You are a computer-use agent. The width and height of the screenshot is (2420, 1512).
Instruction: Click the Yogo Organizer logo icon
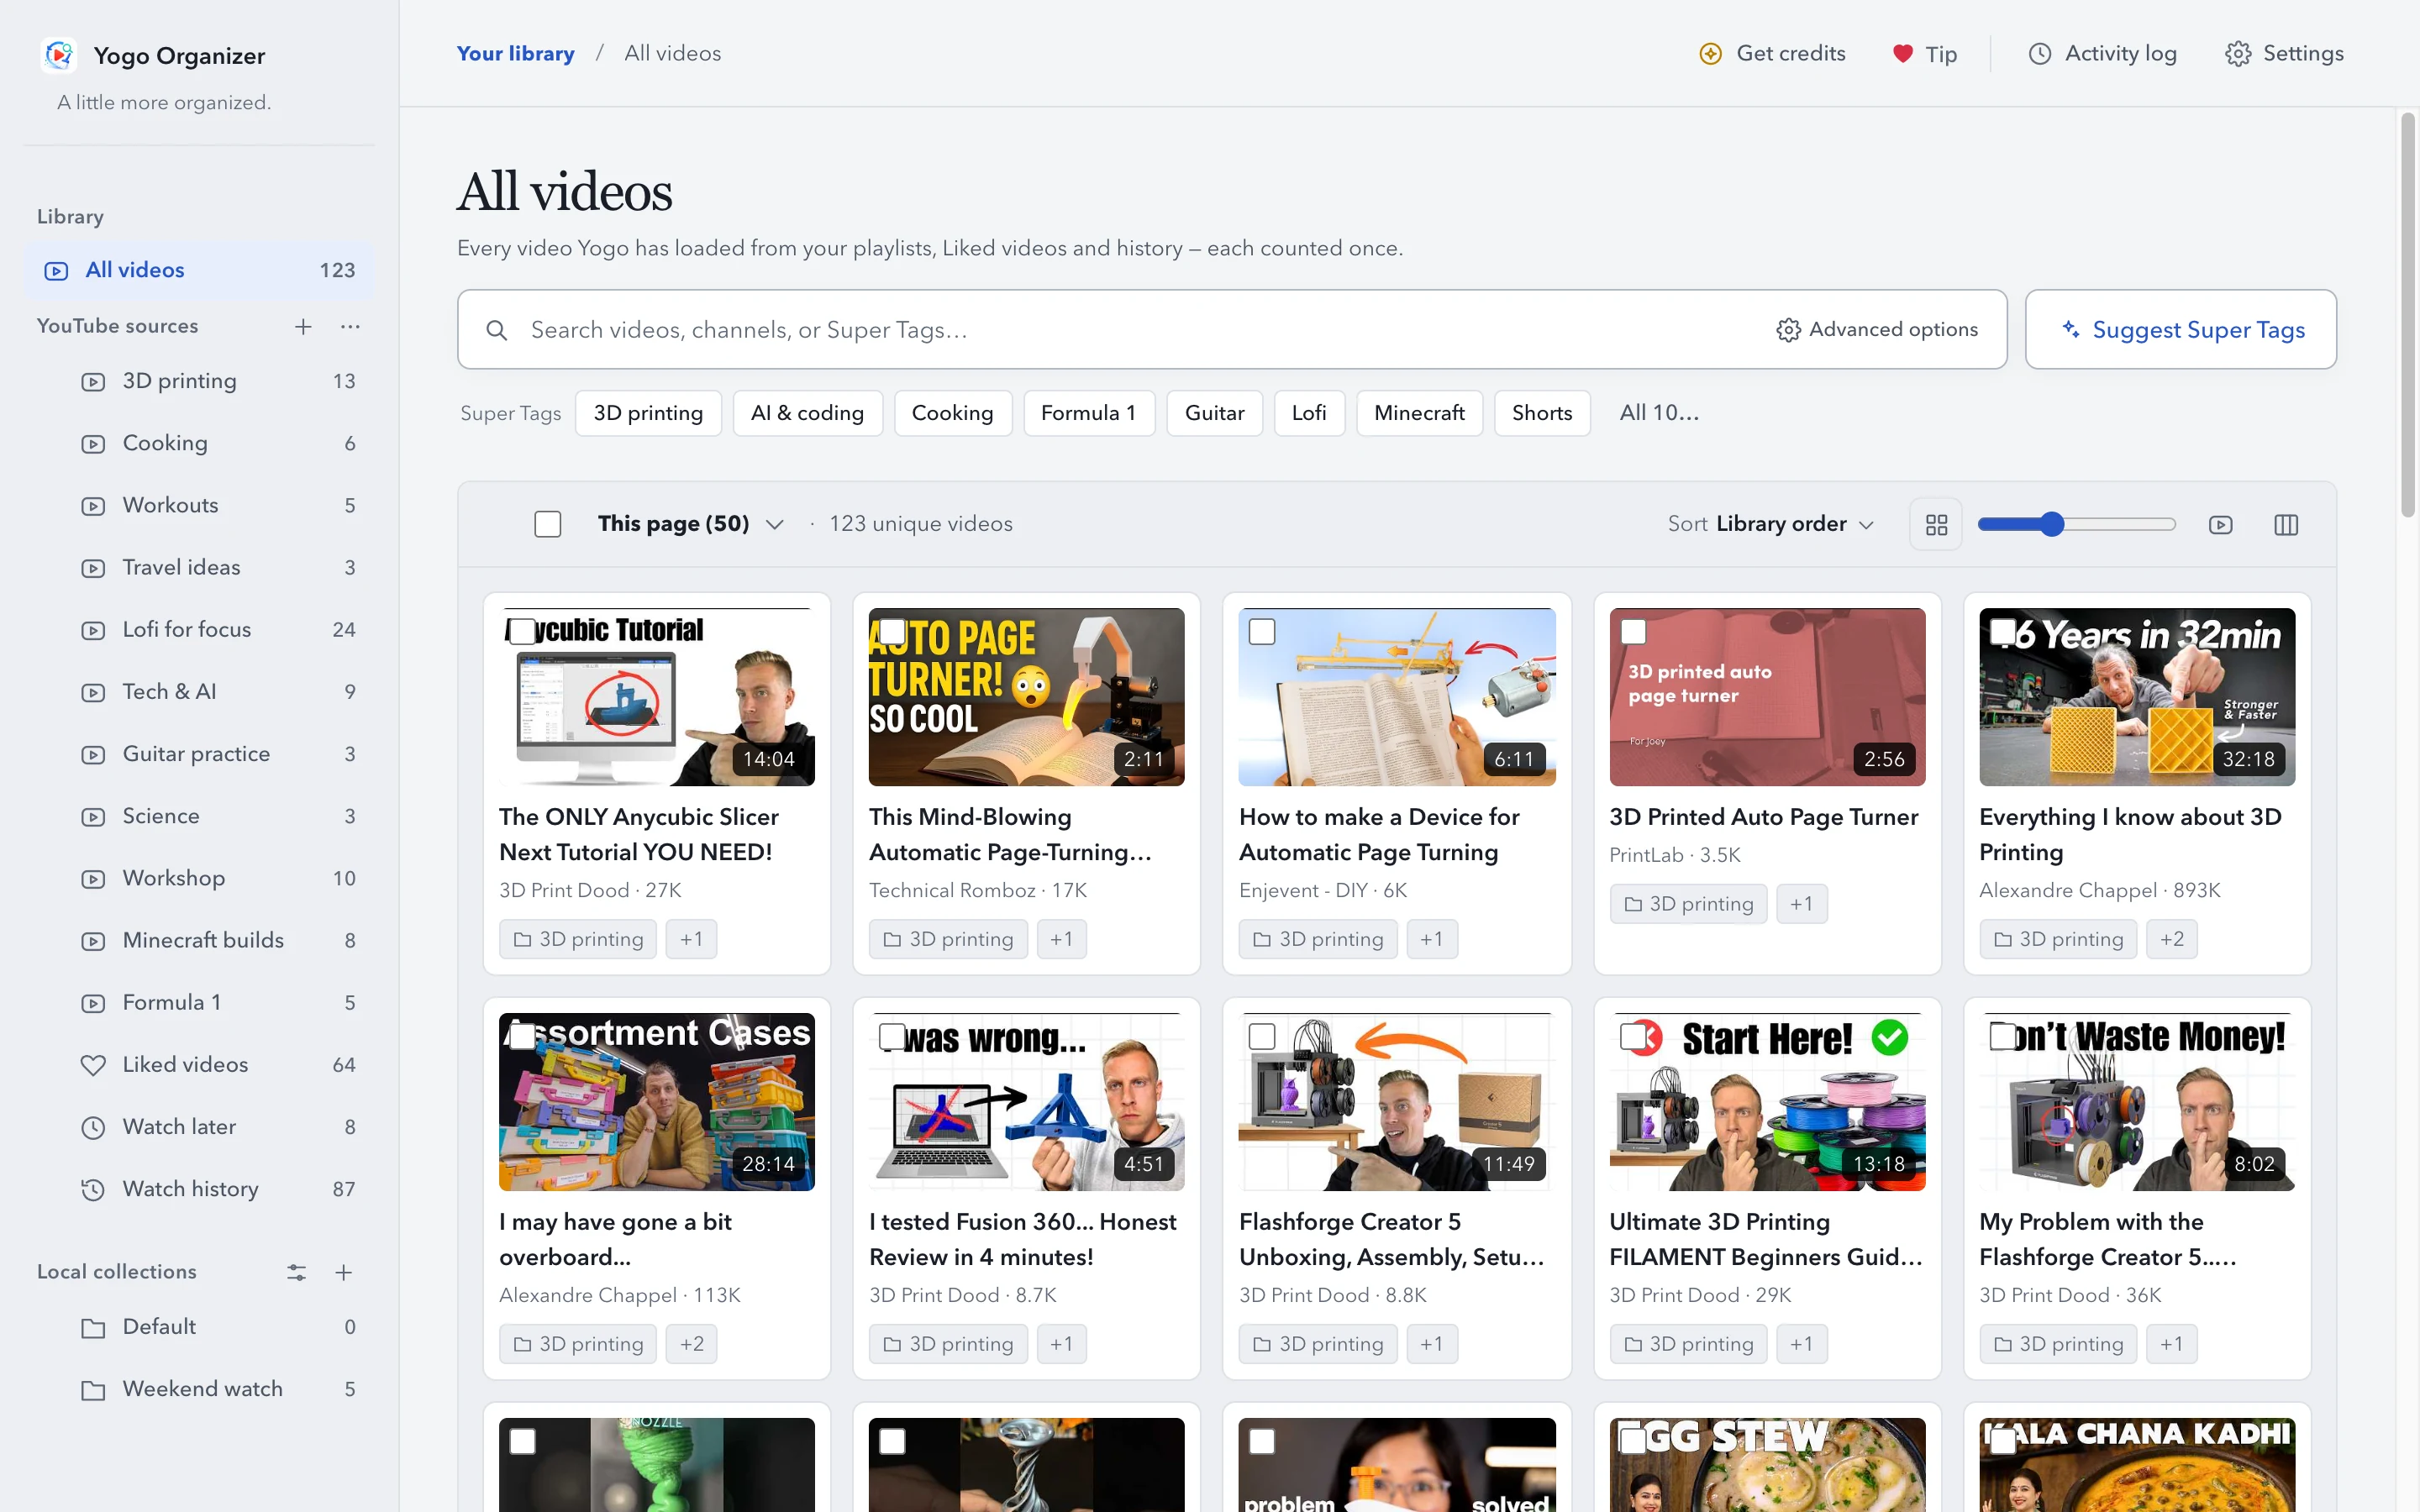(x=59, y=55)
